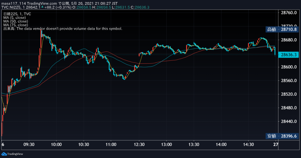Click the +88.2 (+0.31%) change value

point(58,7)
